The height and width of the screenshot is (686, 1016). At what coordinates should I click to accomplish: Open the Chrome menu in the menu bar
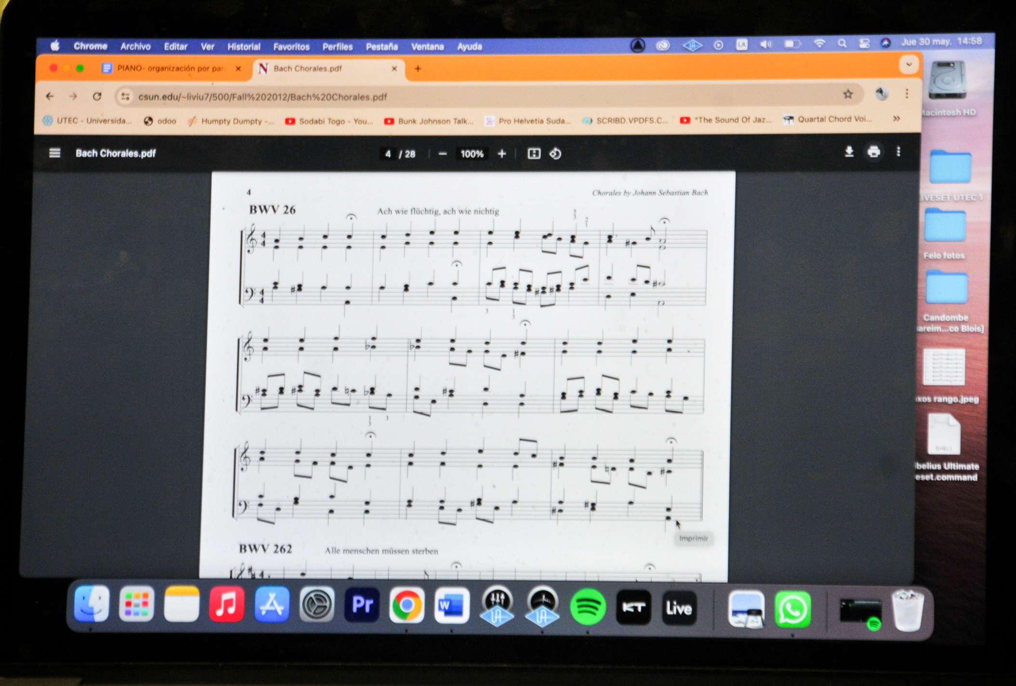click(x=90, y=46)
